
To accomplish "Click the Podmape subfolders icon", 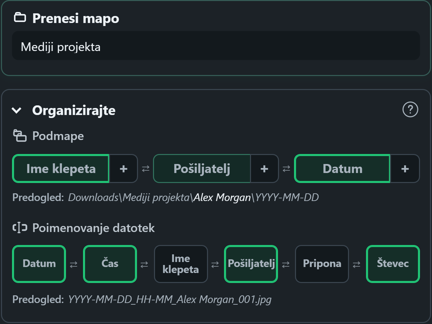I will [x=20, y=136].
